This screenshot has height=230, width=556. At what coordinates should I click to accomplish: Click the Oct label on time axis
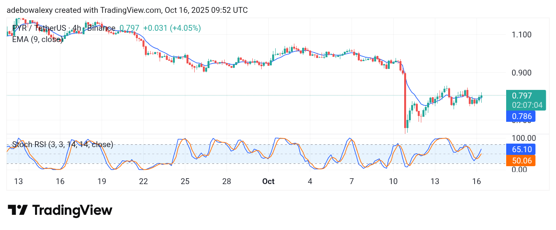[x=268, y=182]
